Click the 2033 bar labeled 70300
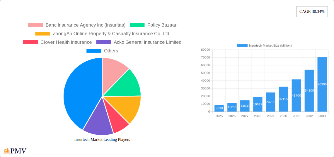 coord(322,84)
